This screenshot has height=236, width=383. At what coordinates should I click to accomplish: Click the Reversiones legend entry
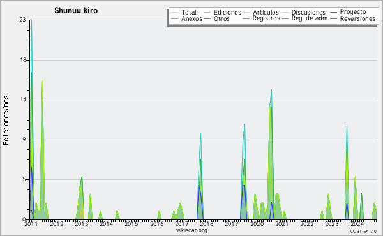(x=357, y=18)
